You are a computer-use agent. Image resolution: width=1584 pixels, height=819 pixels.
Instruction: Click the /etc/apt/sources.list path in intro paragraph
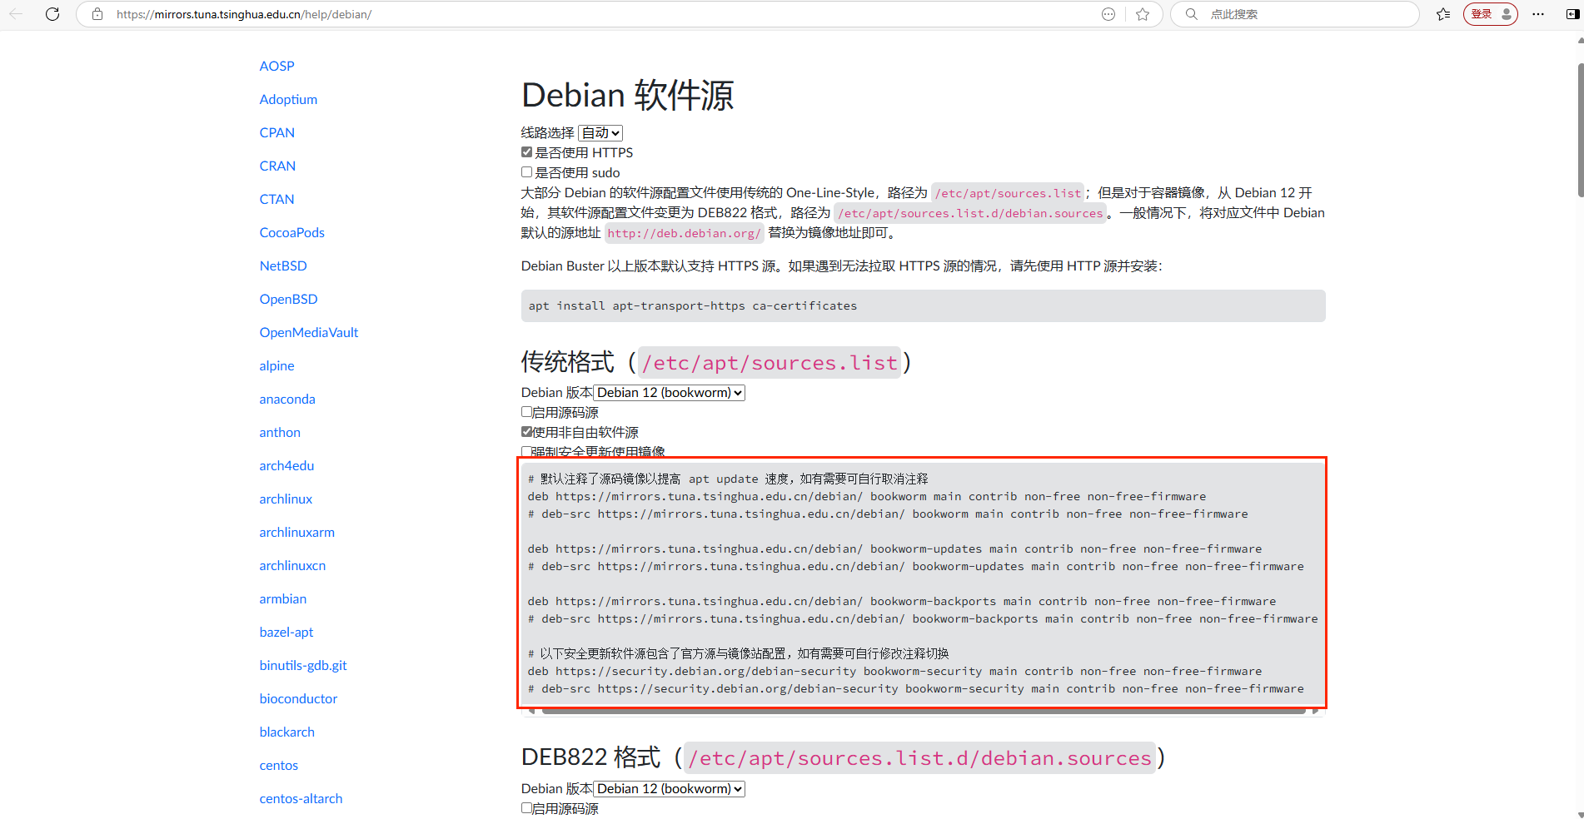point(1008,193)
